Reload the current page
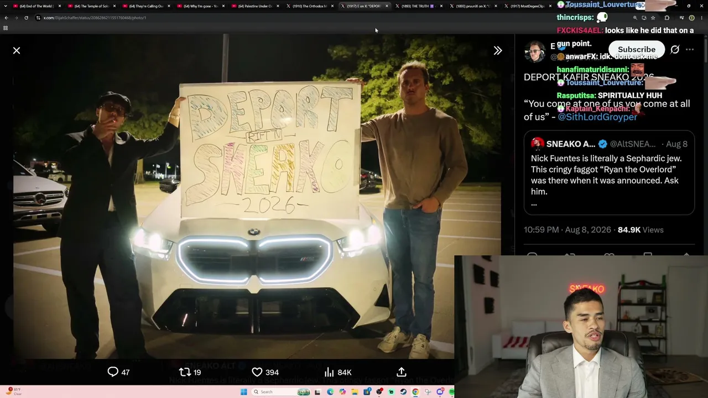708x398 pixels. click(26, 18)
